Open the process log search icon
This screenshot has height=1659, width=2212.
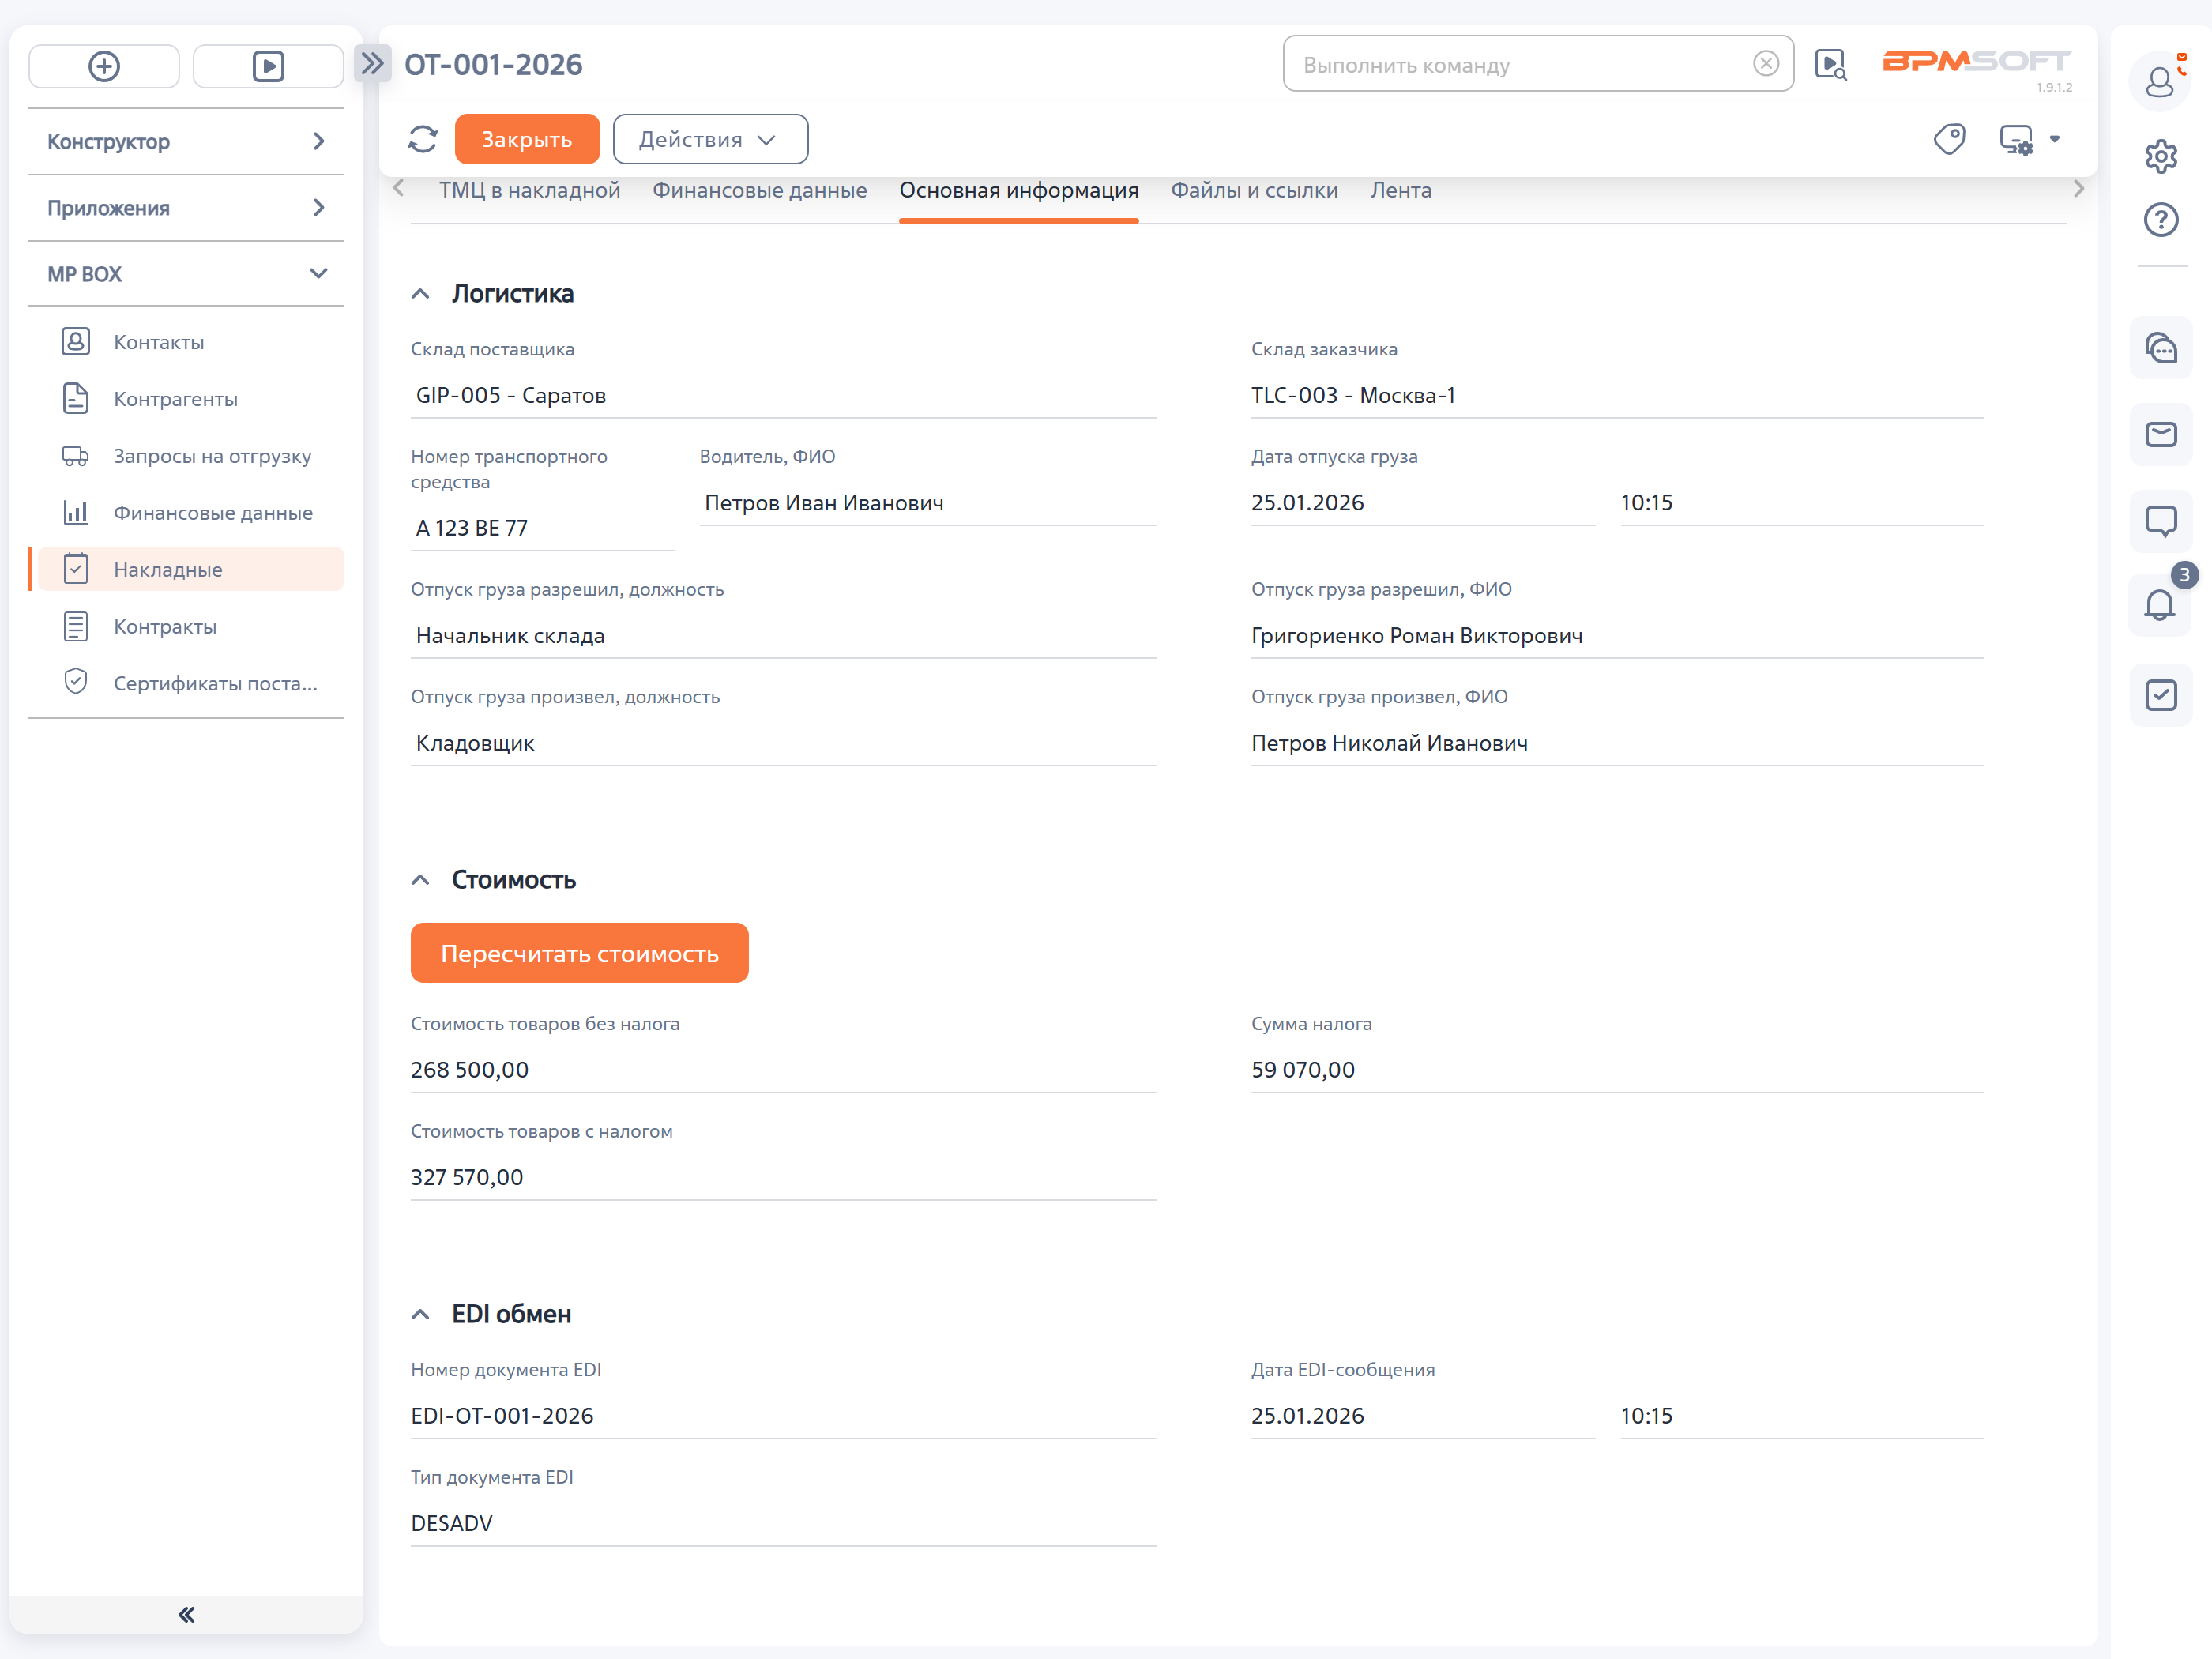pos(1831,65)
